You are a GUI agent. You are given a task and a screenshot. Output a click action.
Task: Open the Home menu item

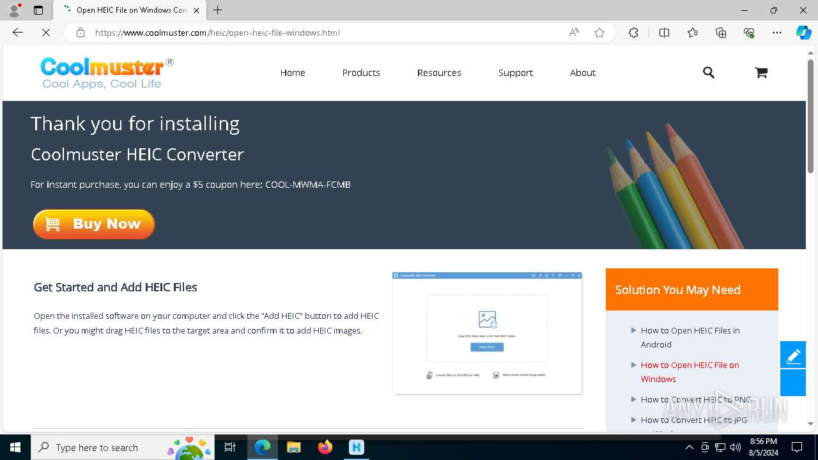(293, 73)
